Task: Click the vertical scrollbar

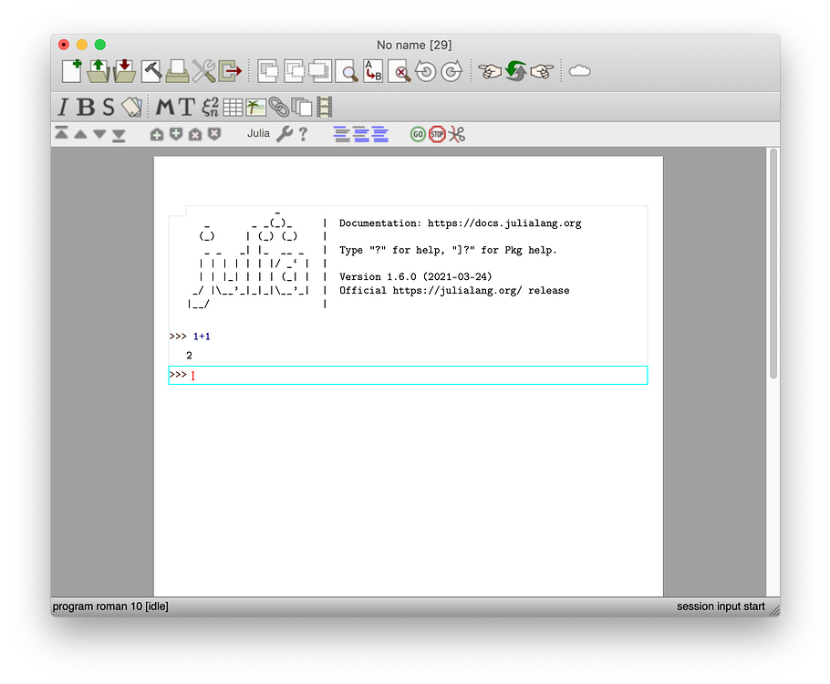Action: click(773, 264)
